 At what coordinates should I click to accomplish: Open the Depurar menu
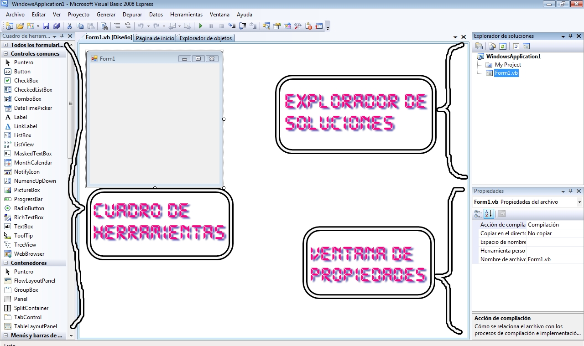point(132,15)
